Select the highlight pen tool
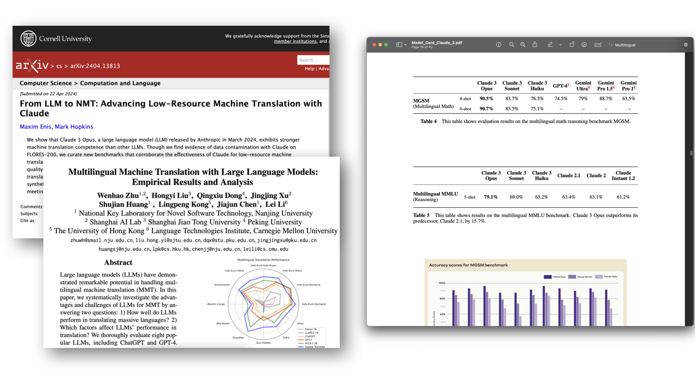Screen dimensions: 695x384 click(550, 45)
